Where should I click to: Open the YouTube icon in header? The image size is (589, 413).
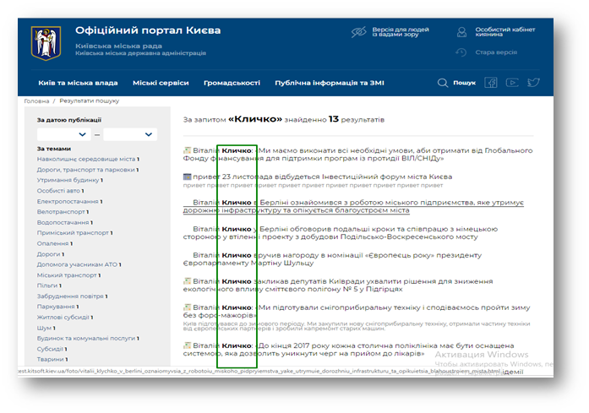[512, 83]
